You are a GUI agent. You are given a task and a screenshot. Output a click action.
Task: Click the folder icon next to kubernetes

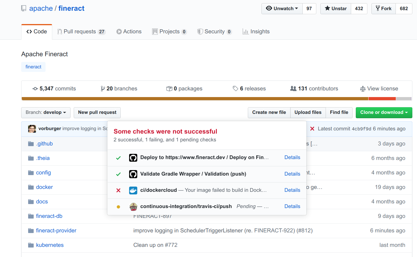click(31, 245)
